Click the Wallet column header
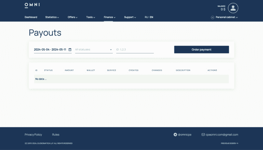This screenshot has width=263, height=150. (x=91, y=70)
